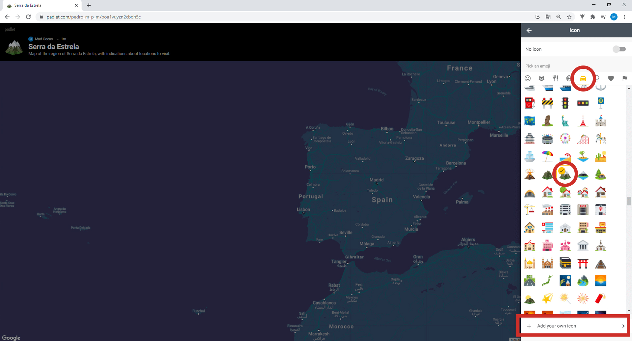Viewport: 632px width, 341px height.
Task: Pick the red firecracker emoji
Action: [601, 299]
